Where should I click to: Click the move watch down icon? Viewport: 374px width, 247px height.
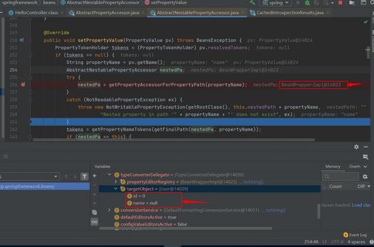[95, 203]
